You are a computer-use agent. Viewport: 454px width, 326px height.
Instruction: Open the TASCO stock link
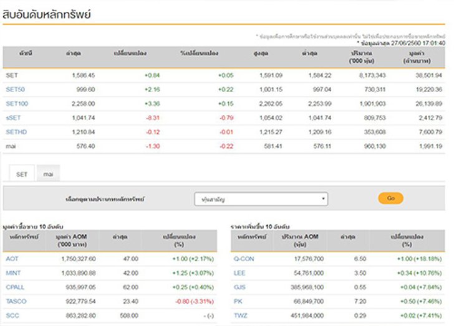pyautogui.click(x=16, y=302)
